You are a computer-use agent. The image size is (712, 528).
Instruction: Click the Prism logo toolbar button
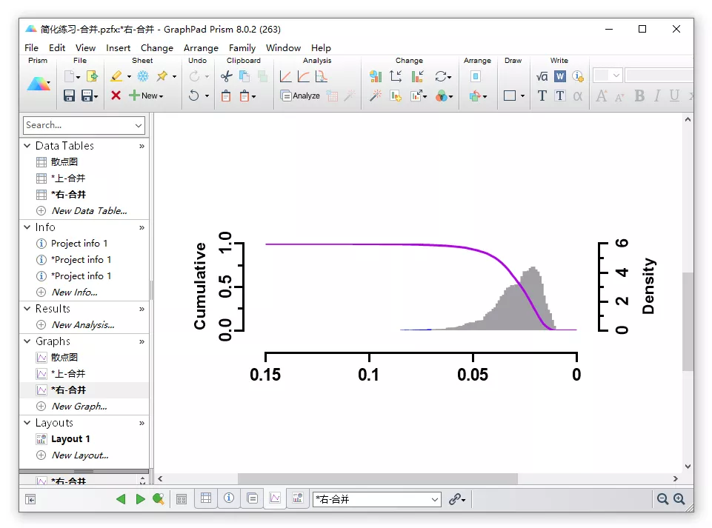[x=38, y=84]
